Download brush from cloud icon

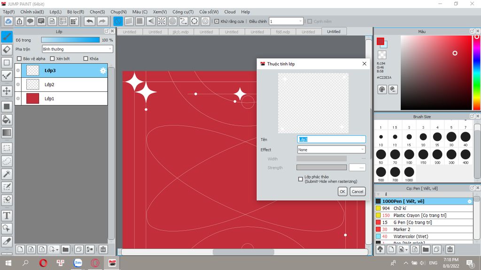pyautogui.click(x=380, y=249)
